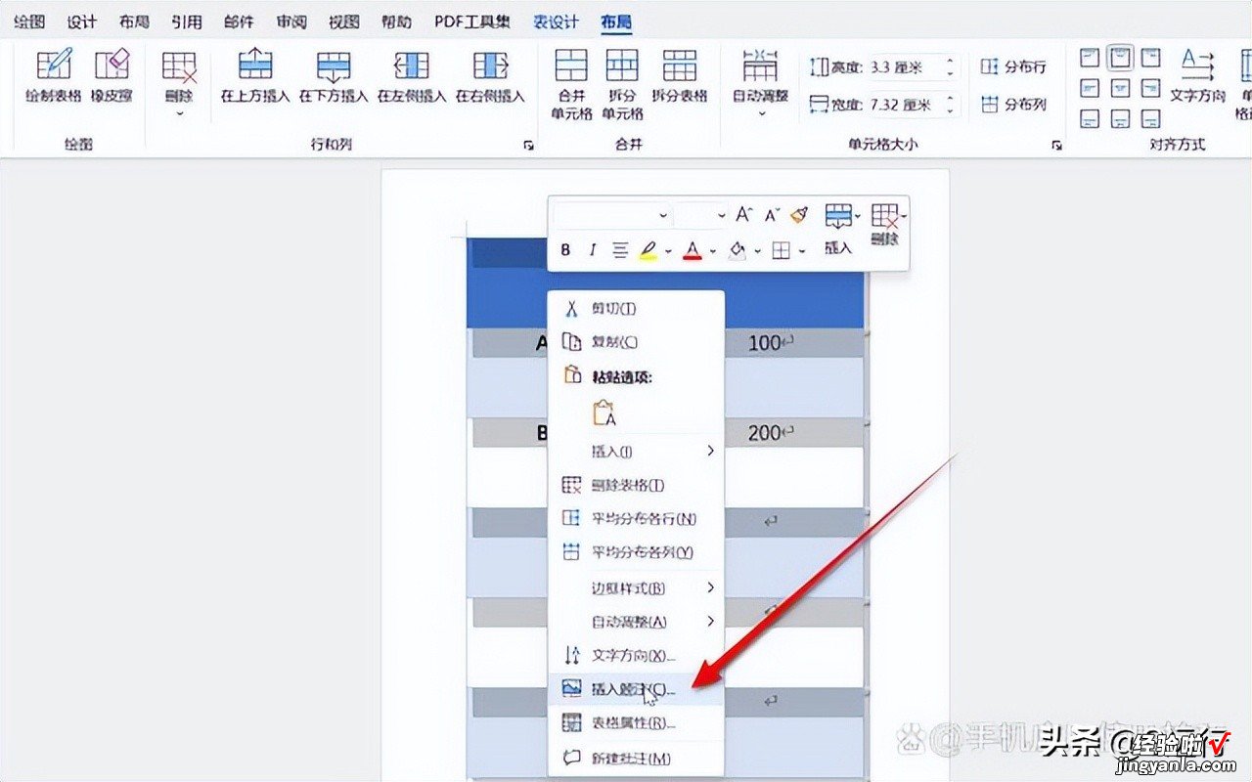1252x782 pixels.
Task: Expand the Insert (插入) submenu in context menu
Action: coord(636,452)
